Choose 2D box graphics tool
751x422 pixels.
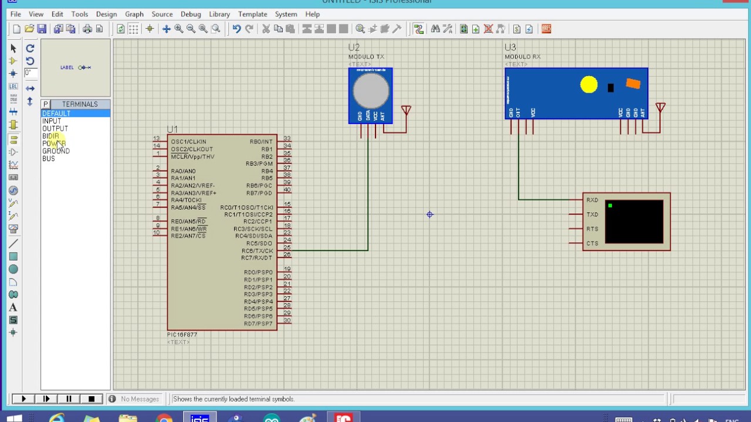click(13, 257)
